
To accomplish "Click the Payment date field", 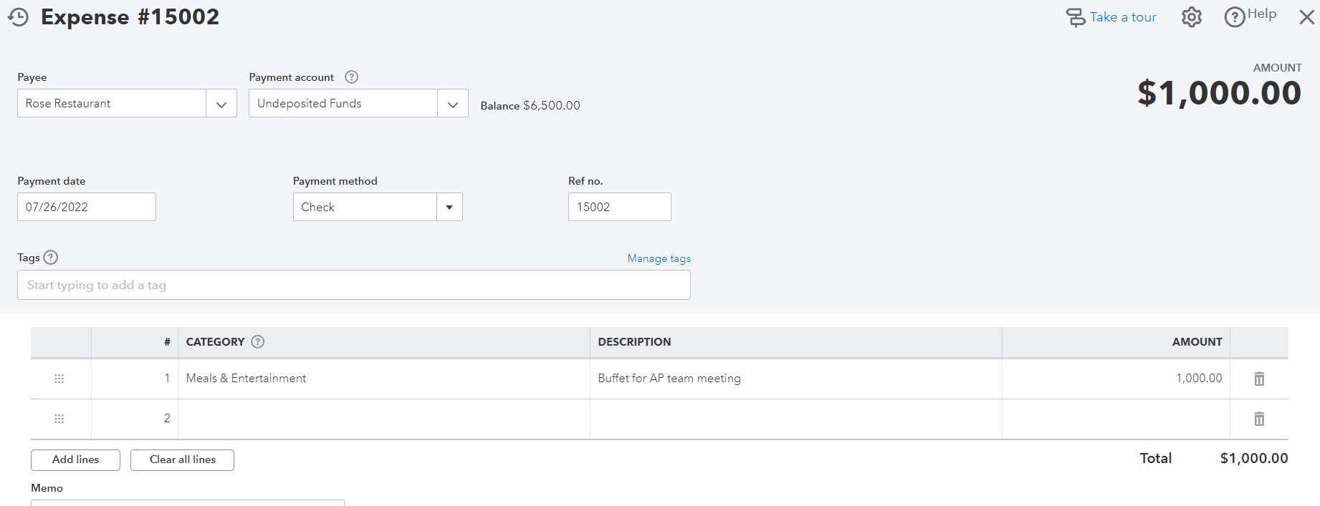I will click(x=86, y=208).
